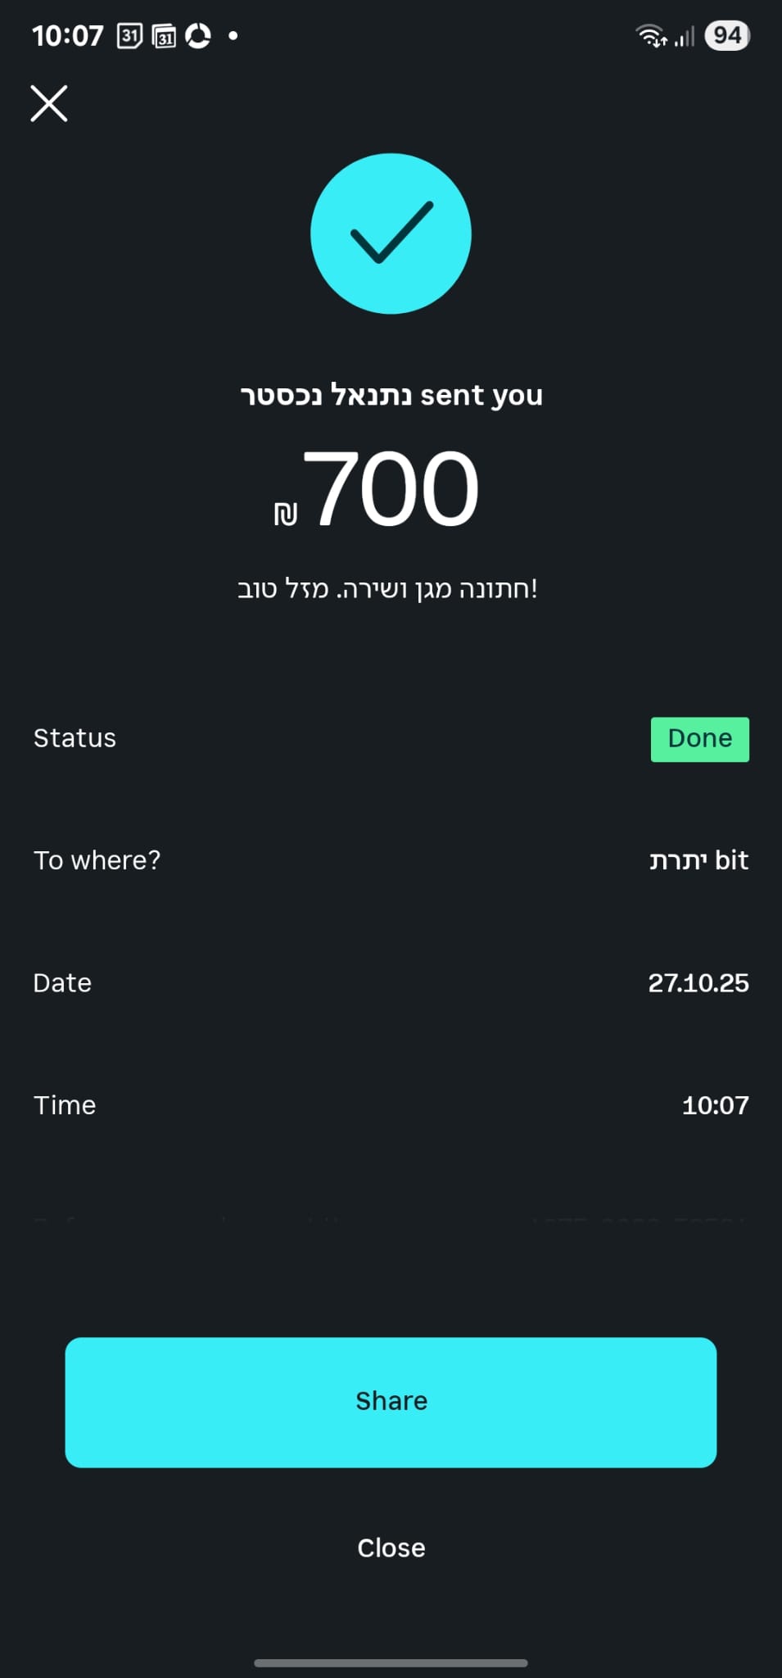Tap the X icon at top left

pos(49,103)
